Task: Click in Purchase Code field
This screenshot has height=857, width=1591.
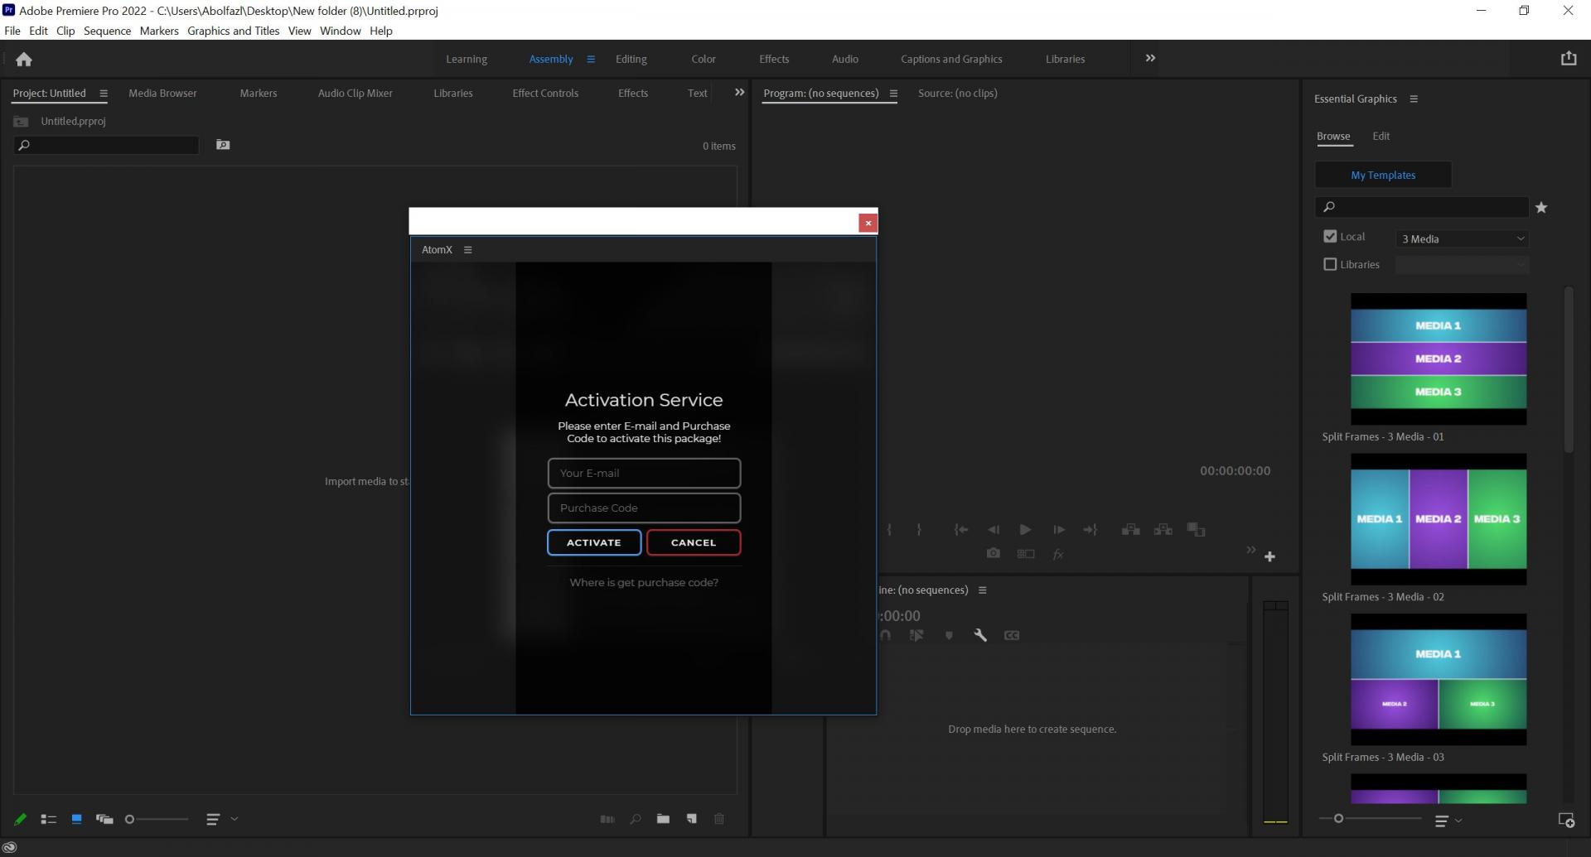Action: coord(644,508)
